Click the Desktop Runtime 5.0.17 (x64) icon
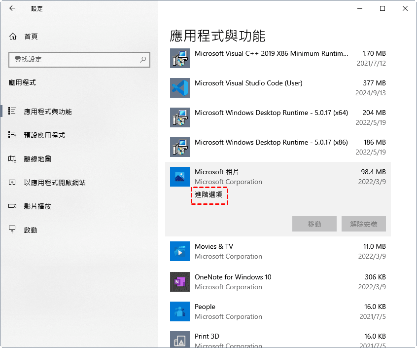This screenshot has width=417, height=348. [180, 117]
